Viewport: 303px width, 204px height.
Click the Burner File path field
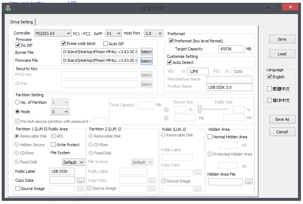pyautogui.click(x=100, y=52)
